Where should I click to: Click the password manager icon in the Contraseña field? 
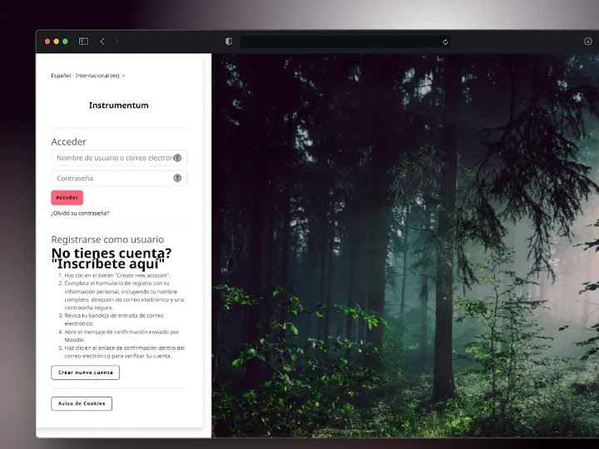177,178
